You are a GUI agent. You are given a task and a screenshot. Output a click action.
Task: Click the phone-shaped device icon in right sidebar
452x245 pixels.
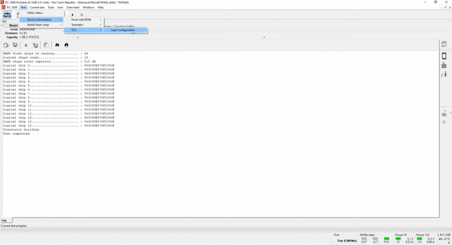[444, 56]
